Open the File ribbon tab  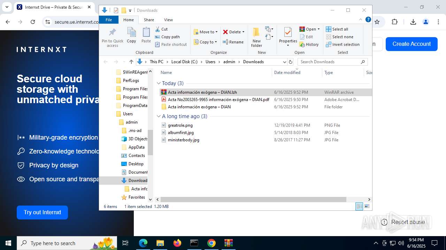(x=109, y=20)
